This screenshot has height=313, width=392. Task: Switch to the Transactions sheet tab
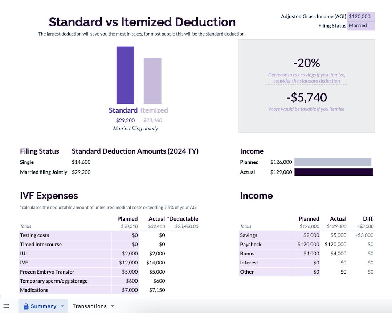click(x=90, y=306)
